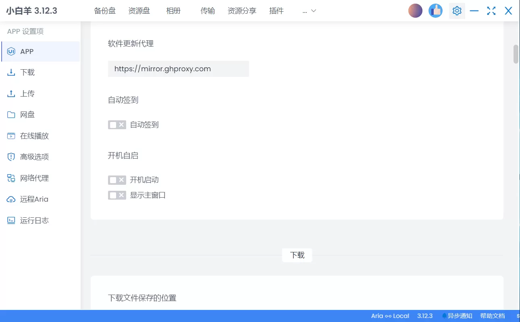Open the 传输 page
The width and height of the screenshot is (520, 322).
208,11
